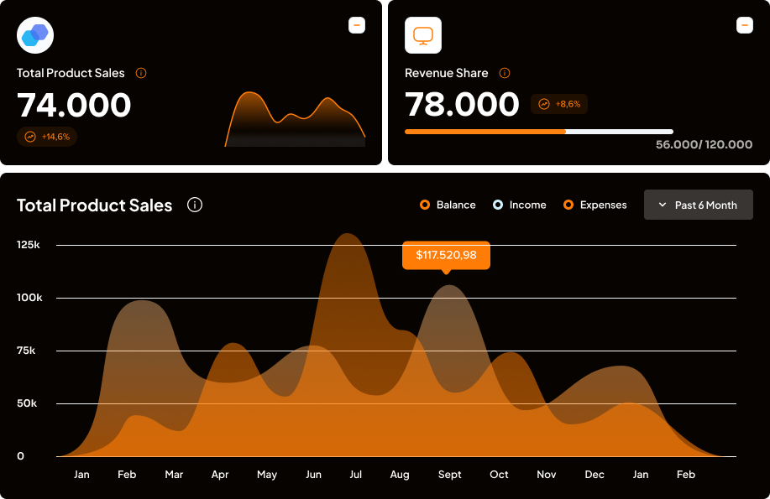Select Jul on the chart month axis

click(356, 475)
